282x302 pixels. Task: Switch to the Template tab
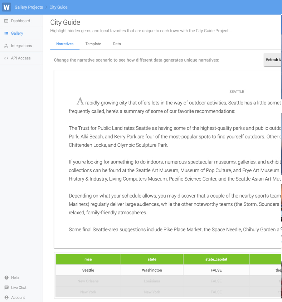coord(93,44)
